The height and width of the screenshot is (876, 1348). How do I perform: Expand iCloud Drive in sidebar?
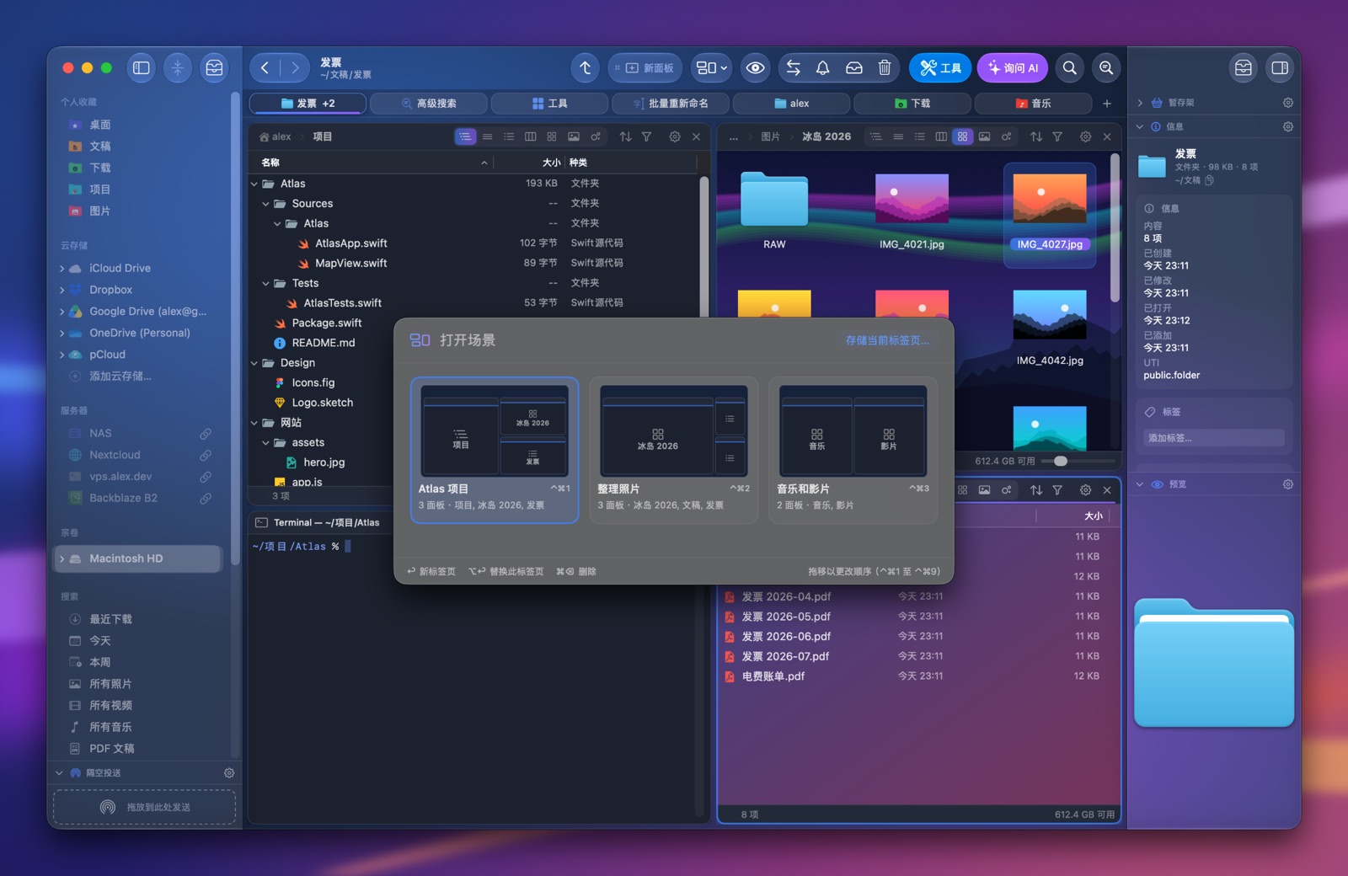click(62, 268)
